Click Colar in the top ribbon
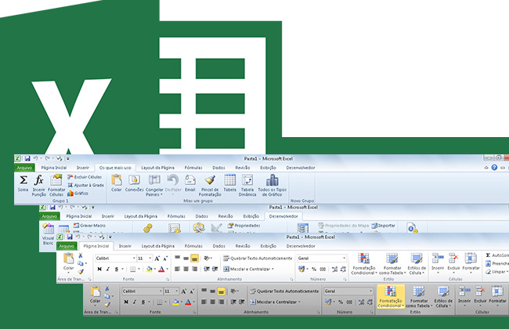The width and height of the screenshot is (509, 329). click(x=116, y=183)
